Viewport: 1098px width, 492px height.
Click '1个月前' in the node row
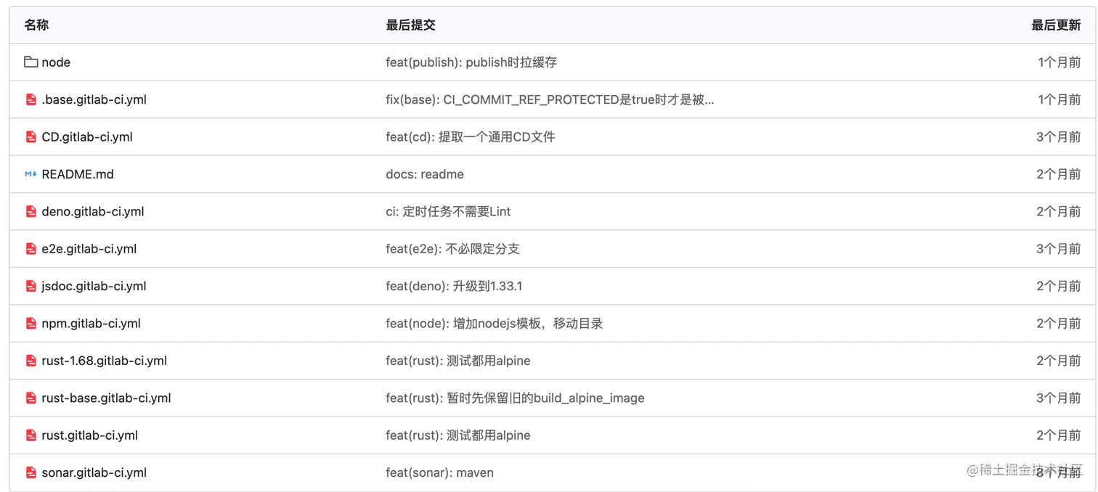(1060, 62)
